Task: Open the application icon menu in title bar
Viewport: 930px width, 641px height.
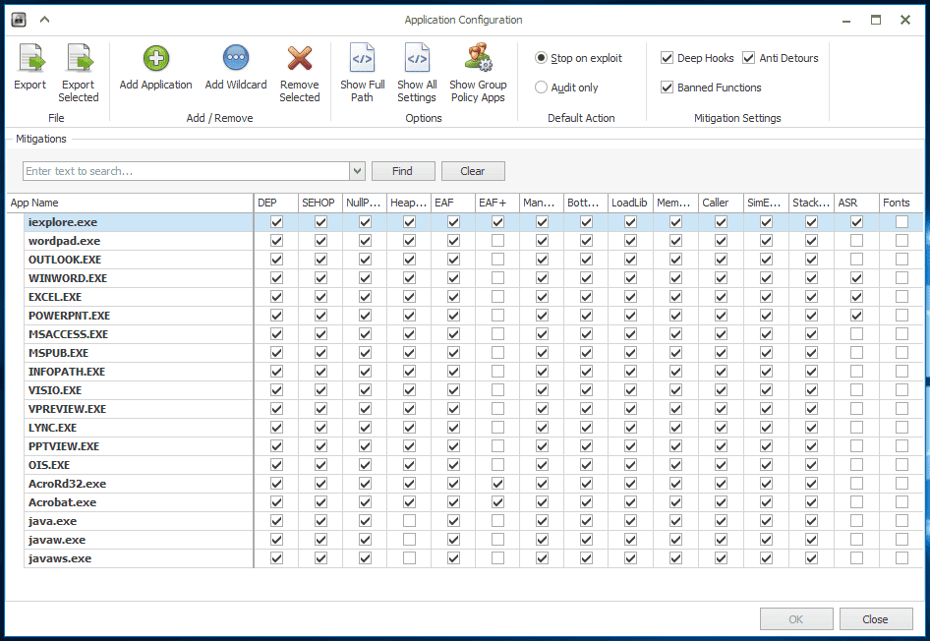Action: 19,20
